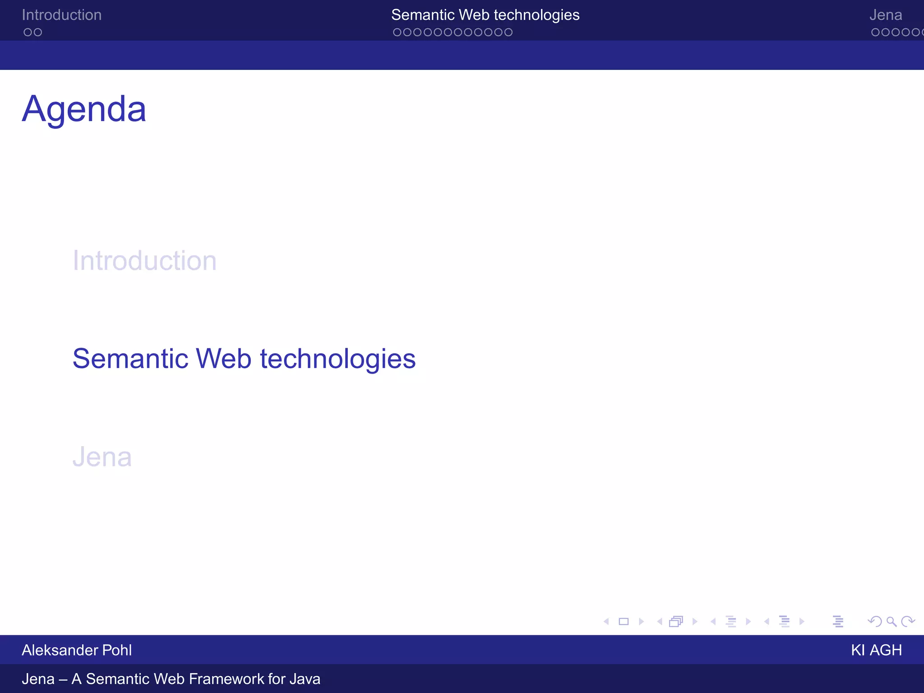Open Introduction section in header
Screen dimensions: 924x693
point(62,15)
